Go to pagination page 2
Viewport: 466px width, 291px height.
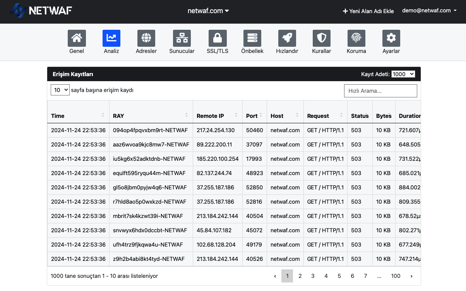300,276
